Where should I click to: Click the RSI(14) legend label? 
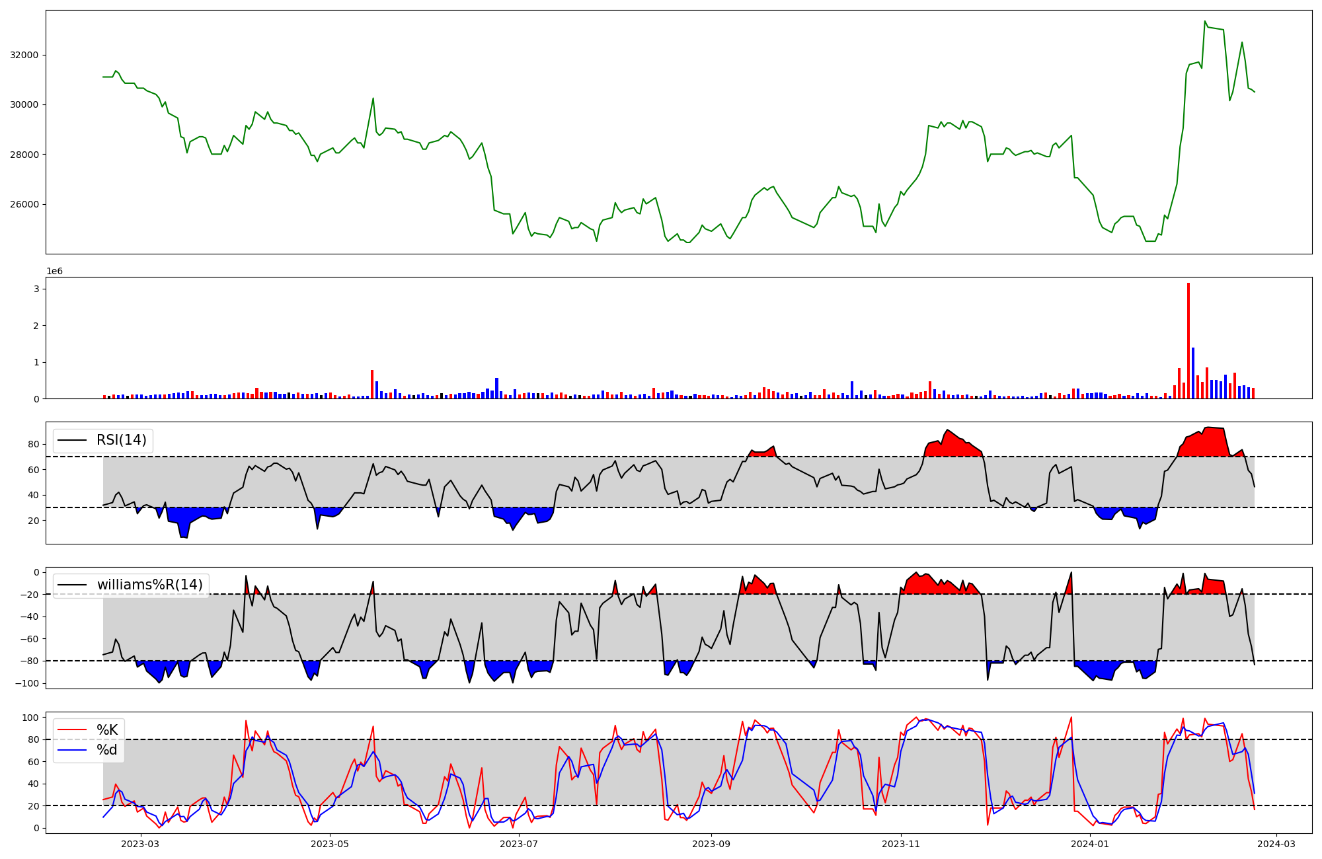(122, 440)
